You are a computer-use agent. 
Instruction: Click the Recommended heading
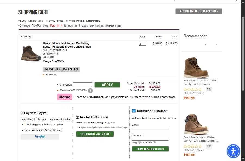[195, 36]
